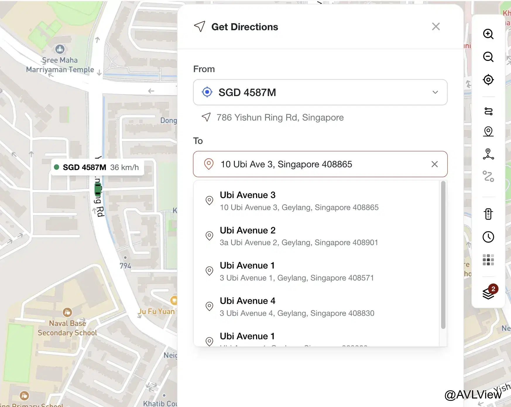Open the history clock icon
The height and width of the screenshot is (407, 511).
(x=488, y=237)
